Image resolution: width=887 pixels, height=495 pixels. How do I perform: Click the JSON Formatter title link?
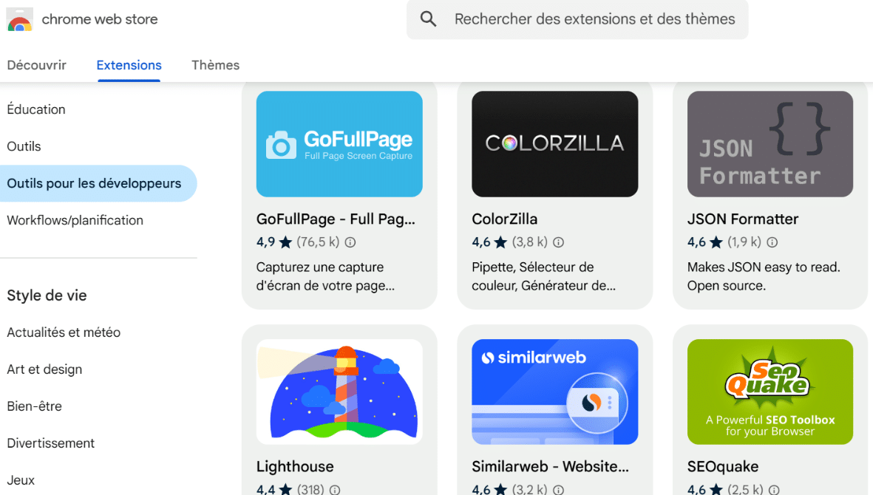(x=743, y=219)
